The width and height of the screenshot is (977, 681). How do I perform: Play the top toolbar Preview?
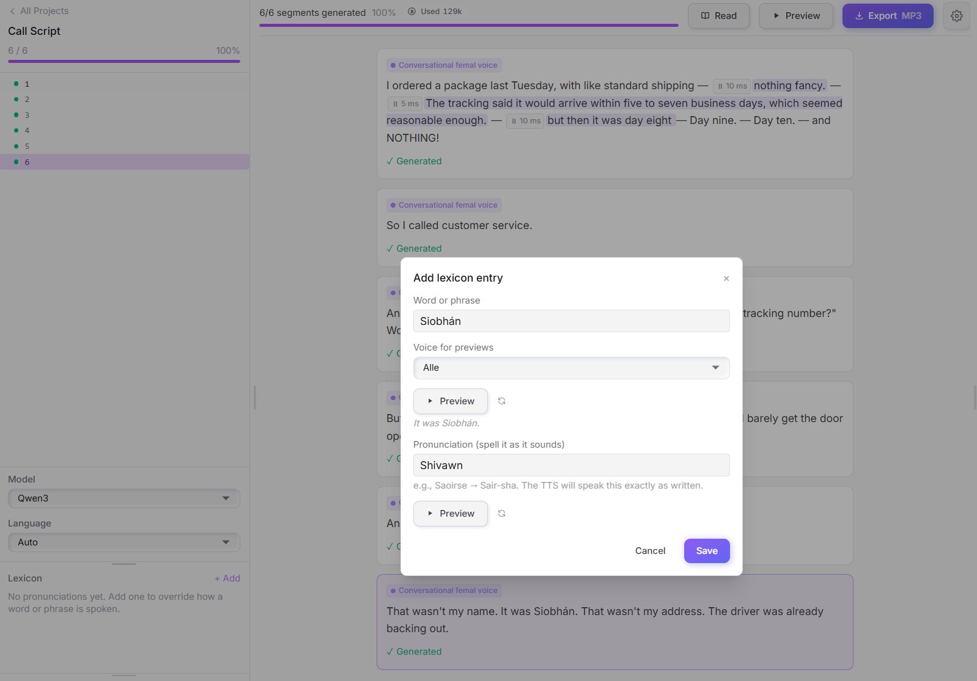796,16
